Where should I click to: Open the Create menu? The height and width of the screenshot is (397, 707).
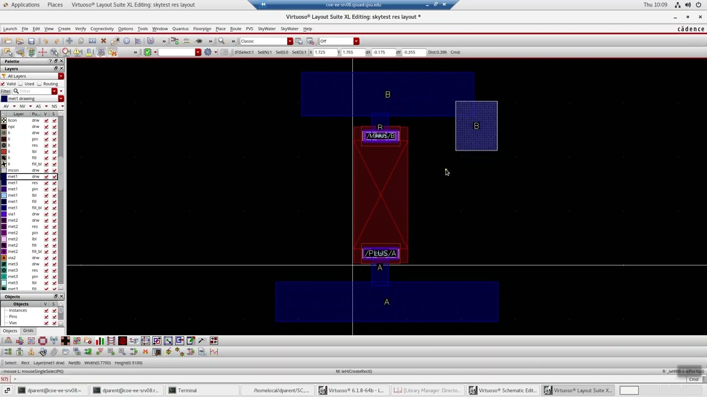pos(64,29)
